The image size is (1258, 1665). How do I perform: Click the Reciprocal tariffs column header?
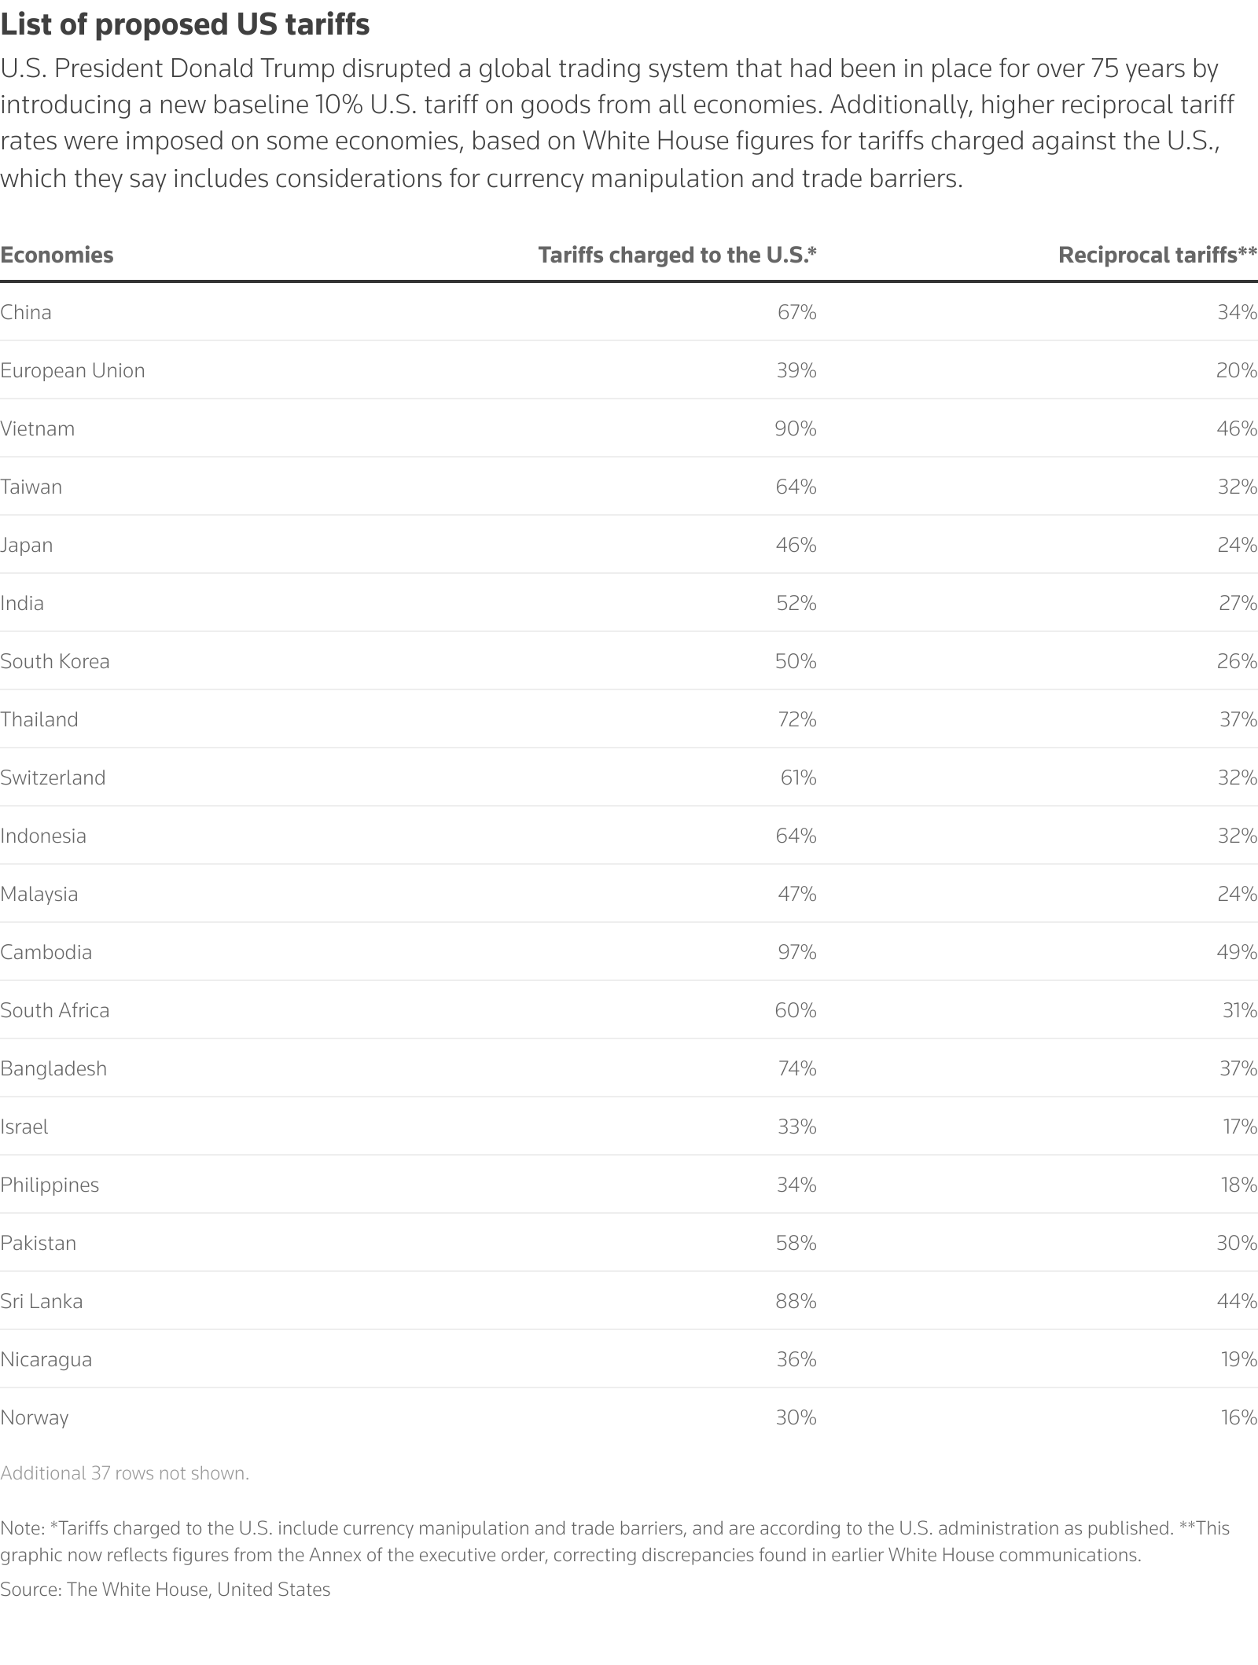point(1157,255)
